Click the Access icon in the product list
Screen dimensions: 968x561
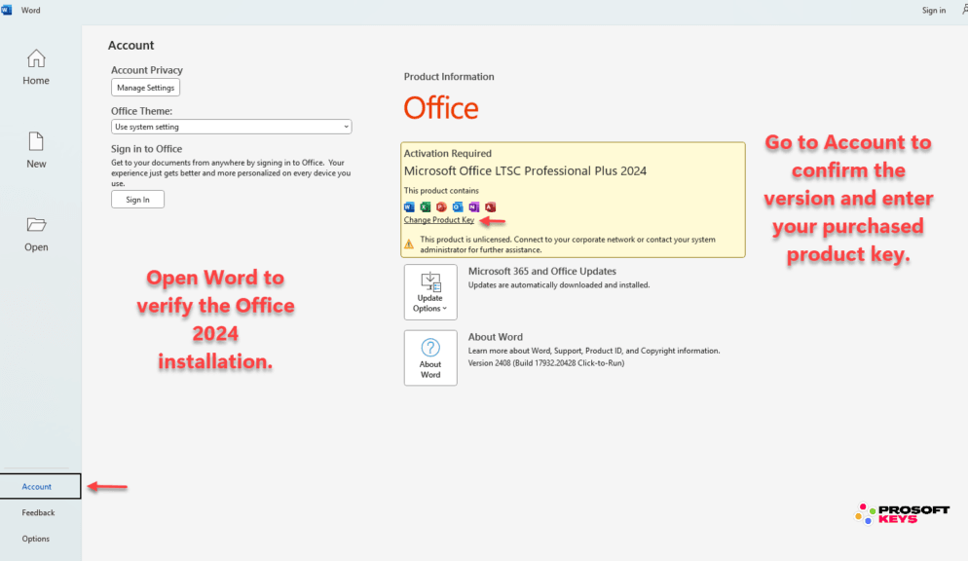[x=491, y=206]
